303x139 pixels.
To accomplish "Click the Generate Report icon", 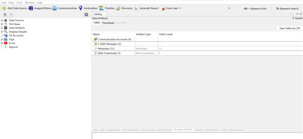I will 136,8.
